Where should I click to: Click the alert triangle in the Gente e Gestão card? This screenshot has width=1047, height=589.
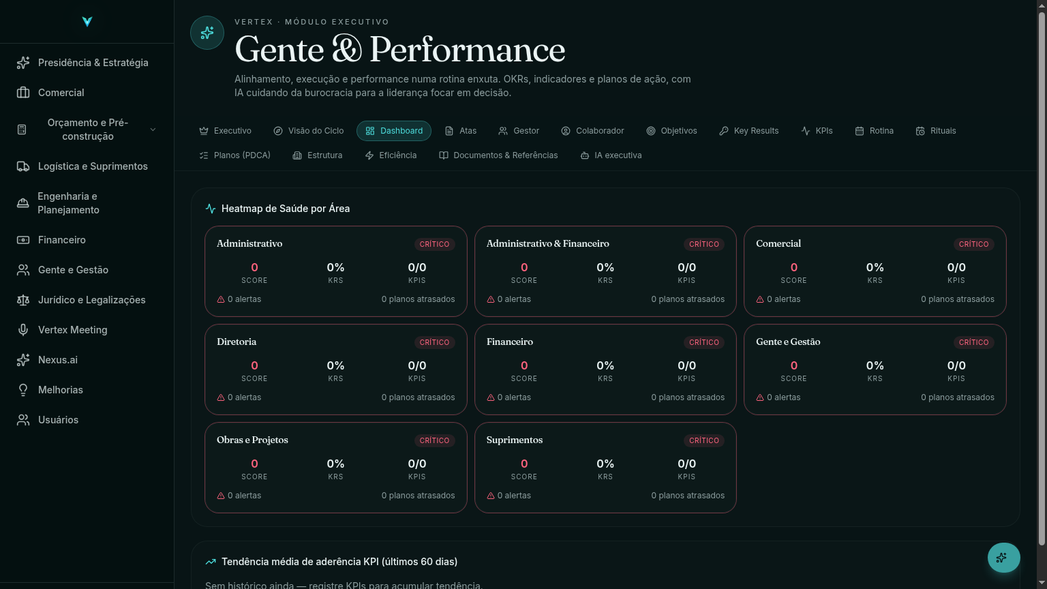pos(760,397)
